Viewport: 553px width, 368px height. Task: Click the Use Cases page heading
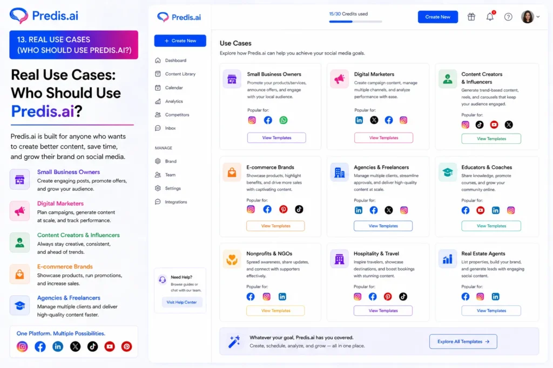pyautogui.click(x=235, y=43)
